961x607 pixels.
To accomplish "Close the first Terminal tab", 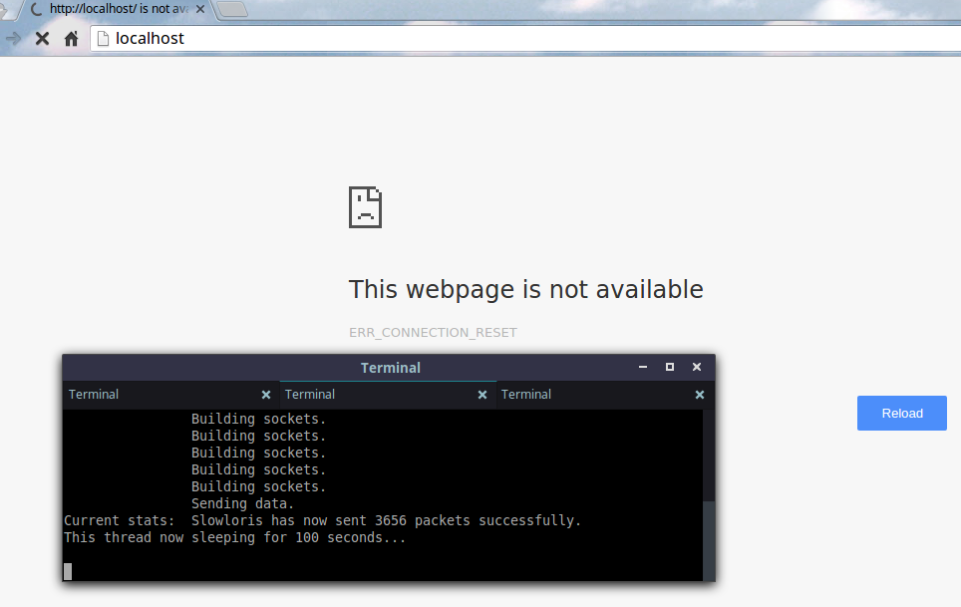I will click(266, 395).
